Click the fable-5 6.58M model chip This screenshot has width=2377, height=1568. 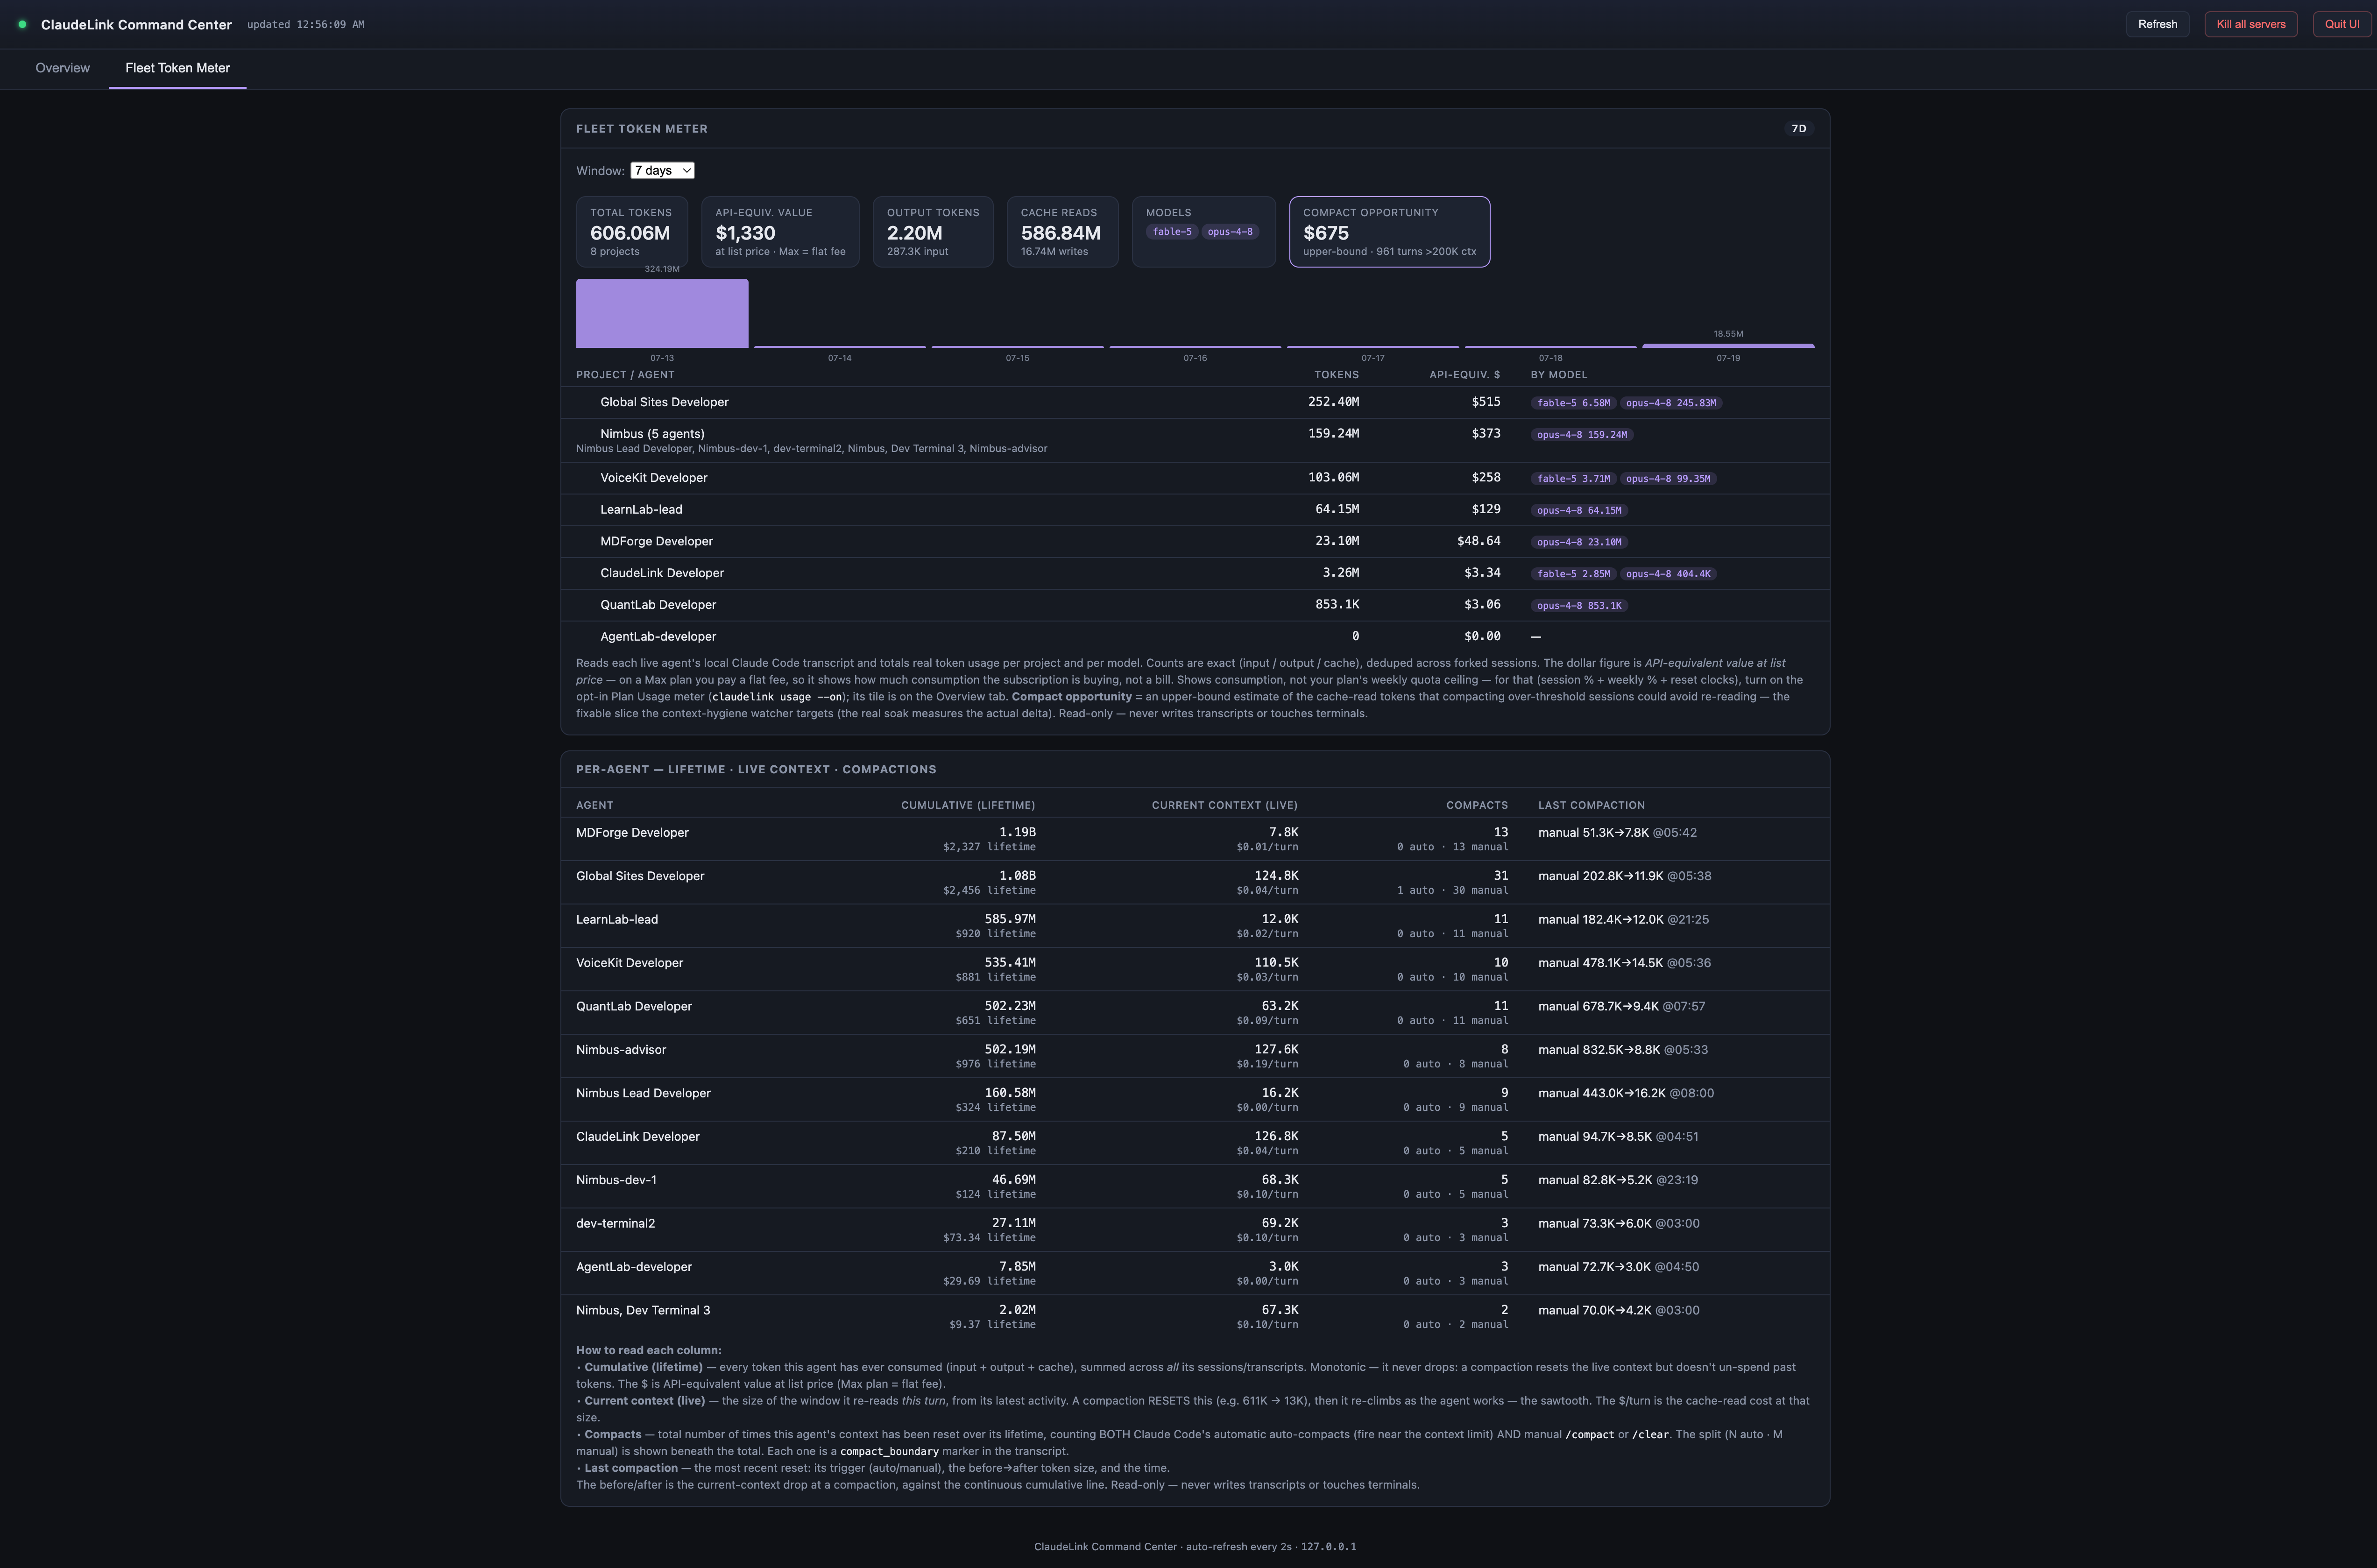point(1573,403)
